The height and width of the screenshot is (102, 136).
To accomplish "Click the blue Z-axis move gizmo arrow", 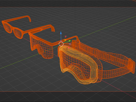I will (x=61, y=33).
